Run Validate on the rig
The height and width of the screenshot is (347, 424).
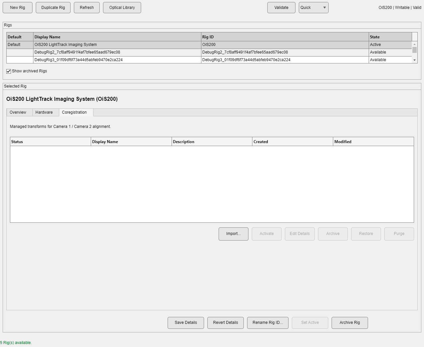281,8
